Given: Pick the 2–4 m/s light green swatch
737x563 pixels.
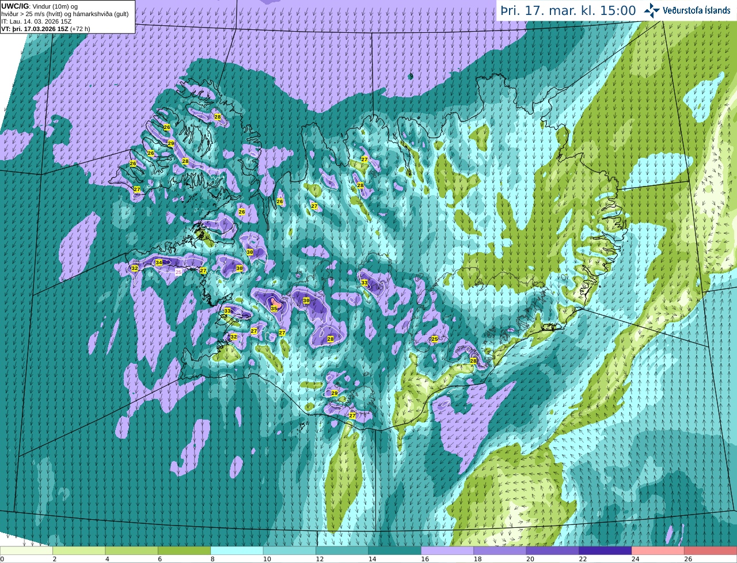Looking at the screenshot, I should click(x=79, y=550).
